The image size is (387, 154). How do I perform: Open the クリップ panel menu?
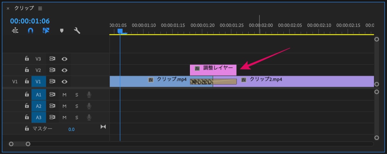[x=40, y=8]
